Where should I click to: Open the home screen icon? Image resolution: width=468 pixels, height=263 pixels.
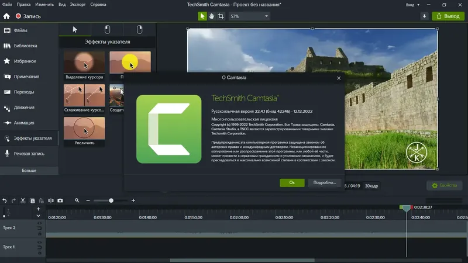tap(6, 16)
